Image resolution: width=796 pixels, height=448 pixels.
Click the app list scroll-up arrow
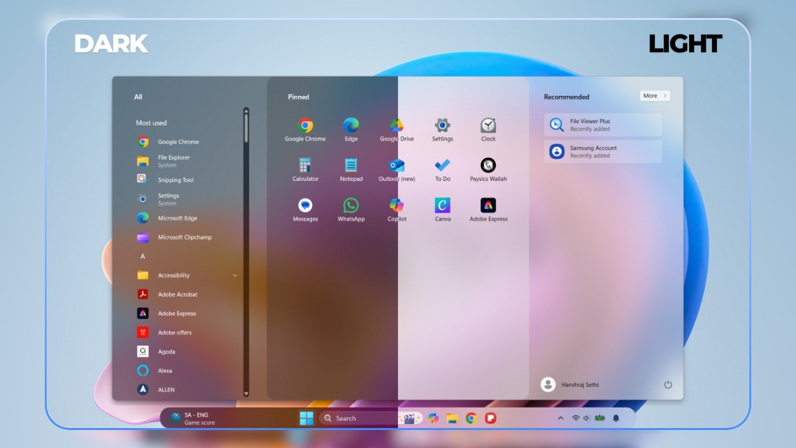point(246,111)
